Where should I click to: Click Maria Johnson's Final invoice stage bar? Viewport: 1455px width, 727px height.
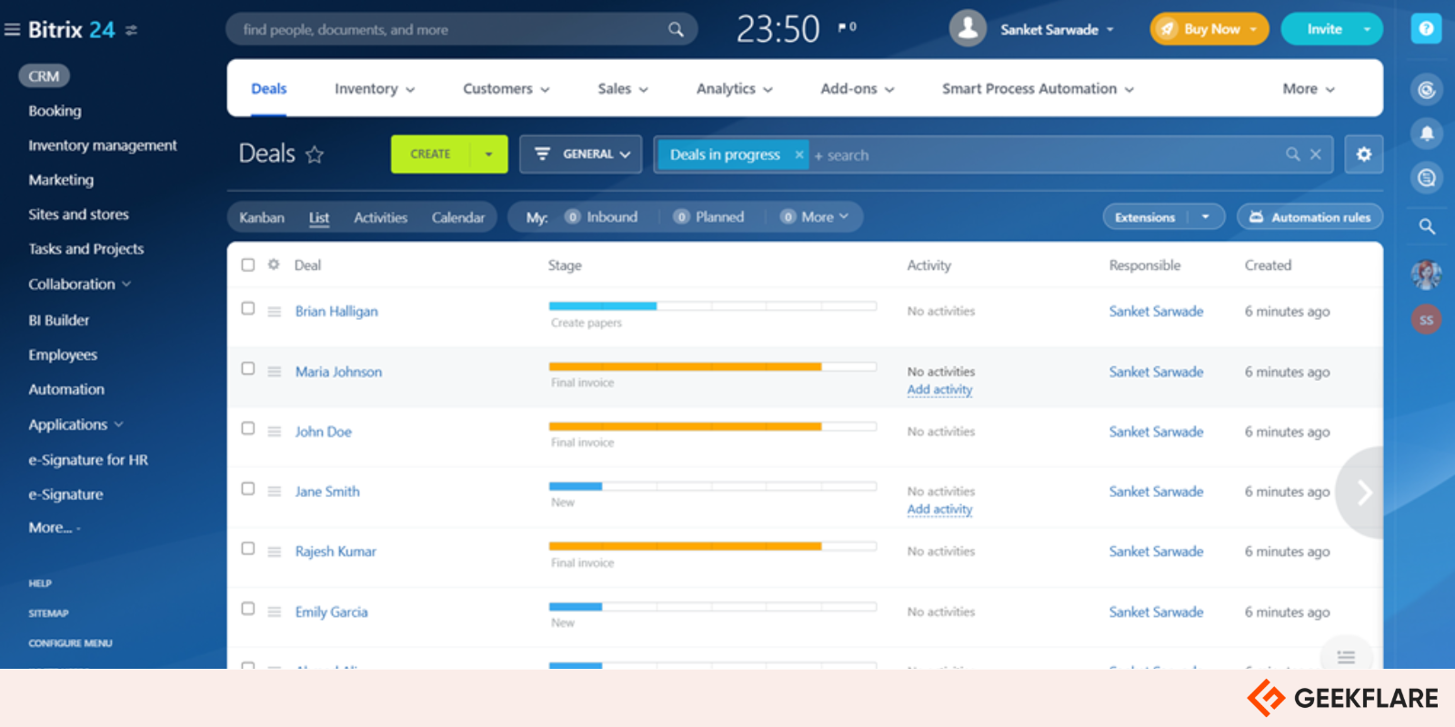[713, 367]
